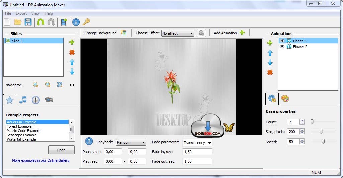343x178 pixels.
Task: Open project using the folder icon
Action: coord(18,22)
